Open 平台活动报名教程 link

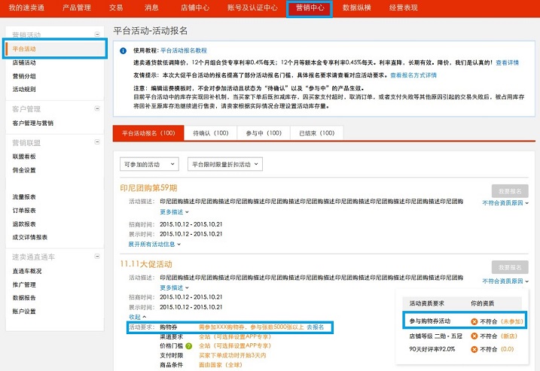click(x=184, y=50)
